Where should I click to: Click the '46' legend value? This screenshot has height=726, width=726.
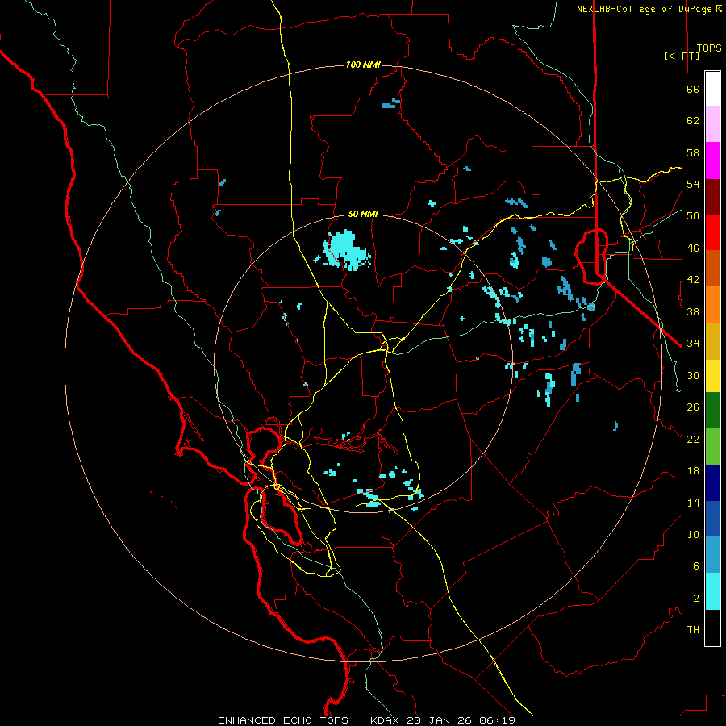coord(693,248)
